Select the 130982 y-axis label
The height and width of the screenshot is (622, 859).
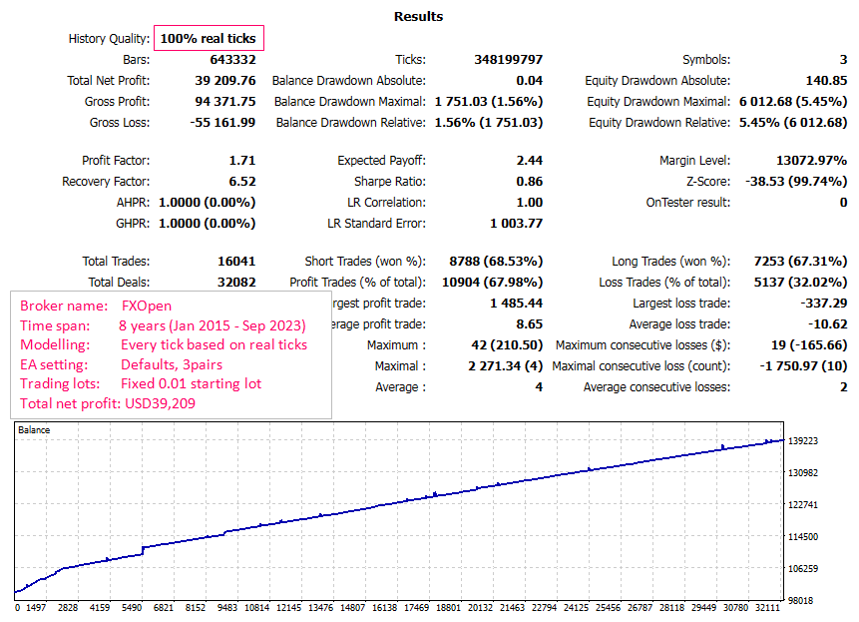point(802,473)
